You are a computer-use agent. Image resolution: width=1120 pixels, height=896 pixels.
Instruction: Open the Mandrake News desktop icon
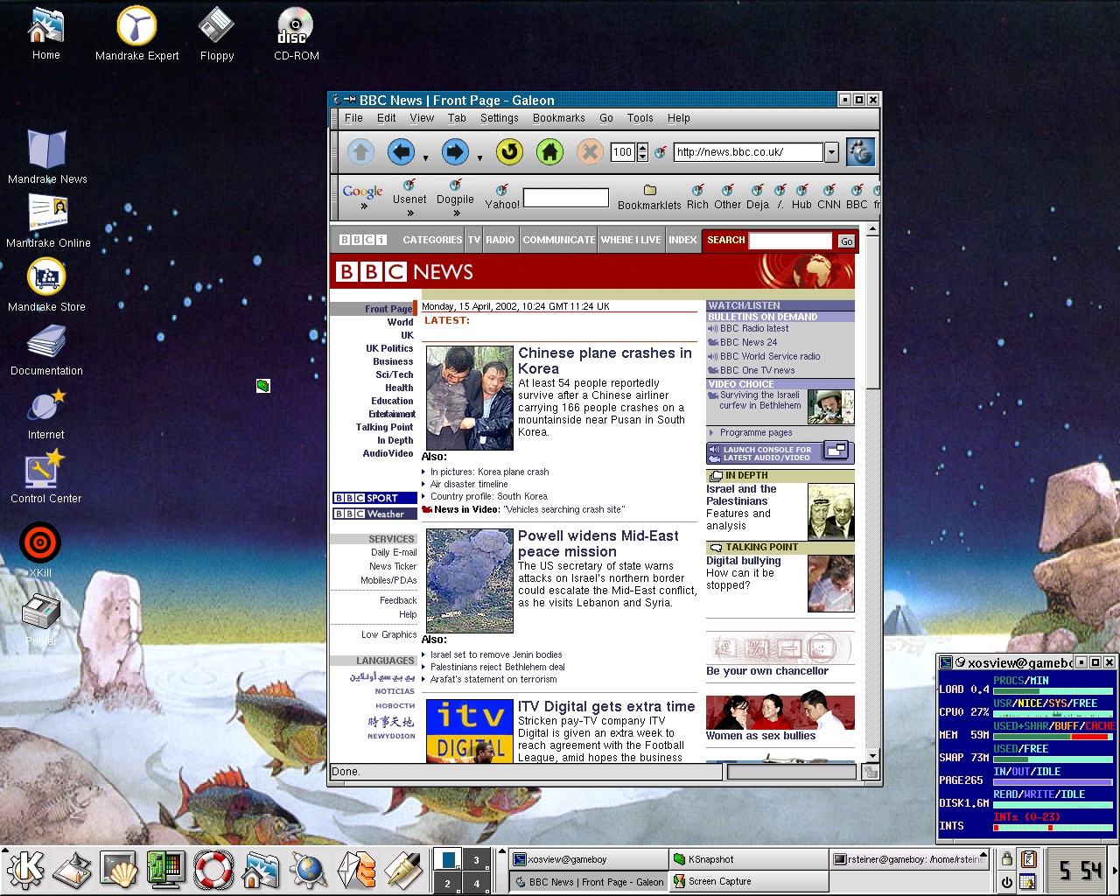click(47, 157)
